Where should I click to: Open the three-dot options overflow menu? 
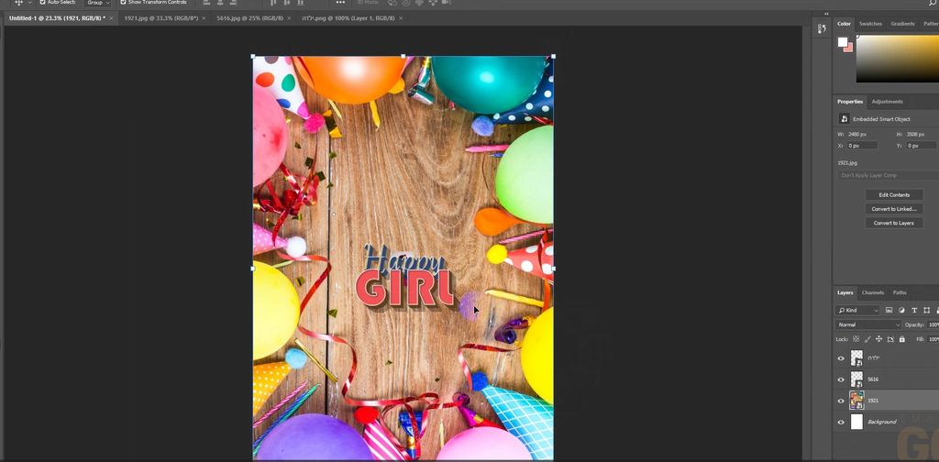point(340,3)
